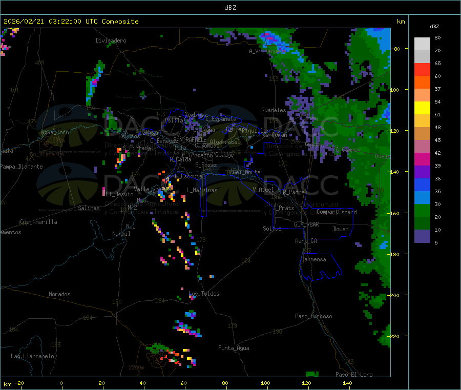
Task: Select the purple 36-39 dBZ legend swatch
Action: coord(422,172)
